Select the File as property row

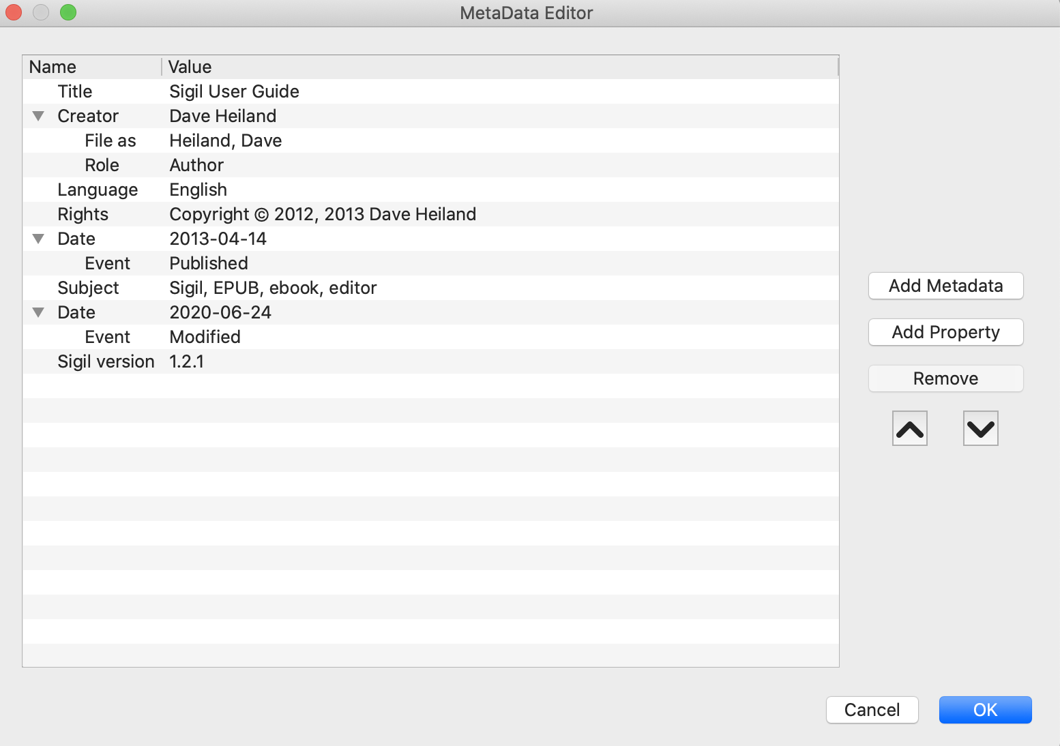click(x=430, y=140)
